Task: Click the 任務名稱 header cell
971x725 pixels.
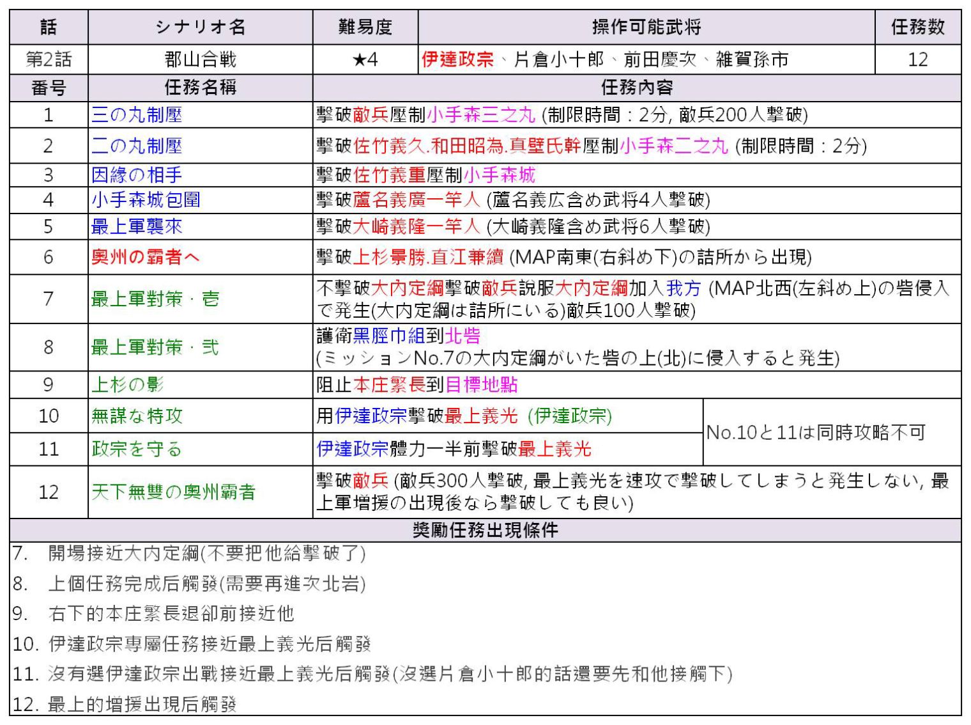Action: click(201, 88)
